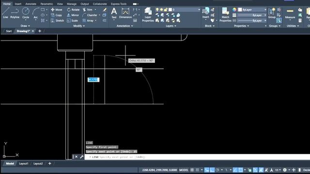Click the Stretch tool
The width and height of the screenshot is (310, 174).
(x=57, y=20)
